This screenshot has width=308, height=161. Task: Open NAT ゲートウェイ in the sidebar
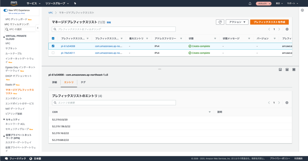click(15, 109)
